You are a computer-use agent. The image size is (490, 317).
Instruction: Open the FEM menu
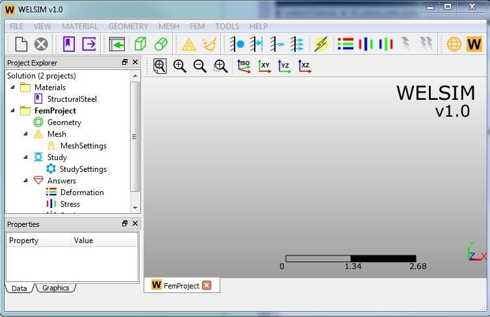click(x=197, y=27)
